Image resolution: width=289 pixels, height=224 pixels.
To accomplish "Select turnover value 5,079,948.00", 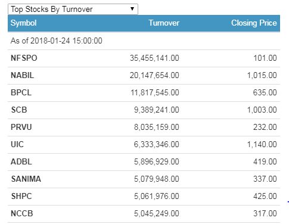I will point(157,179).
